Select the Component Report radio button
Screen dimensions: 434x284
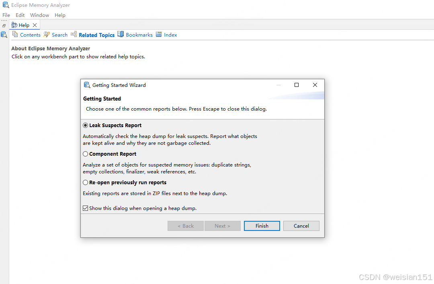click(85, 154)
